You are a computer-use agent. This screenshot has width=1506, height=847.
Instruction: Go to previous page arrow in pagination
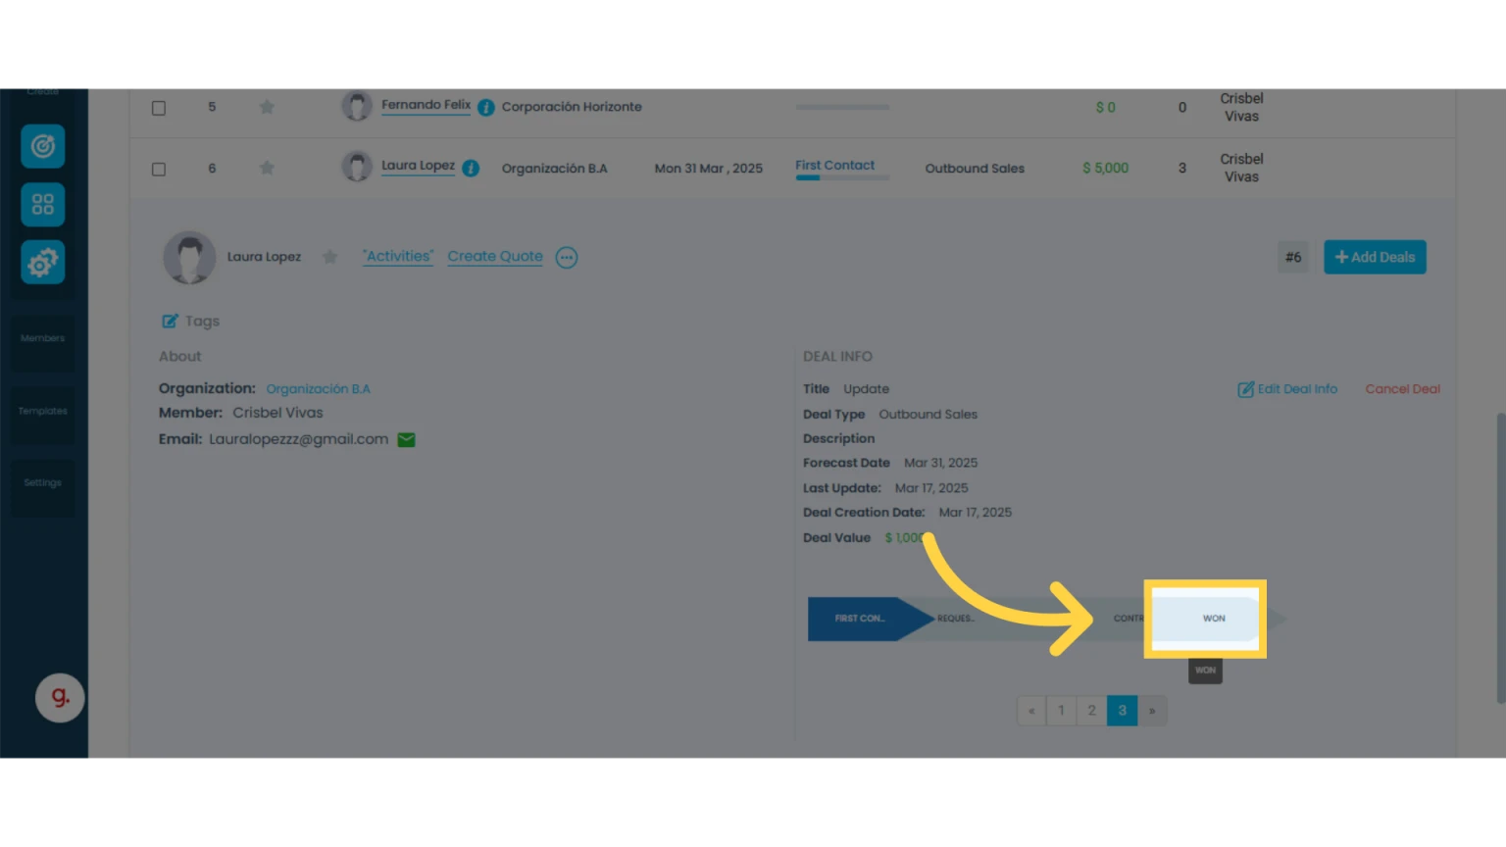pyautogui.click(x=1031, y=711)
